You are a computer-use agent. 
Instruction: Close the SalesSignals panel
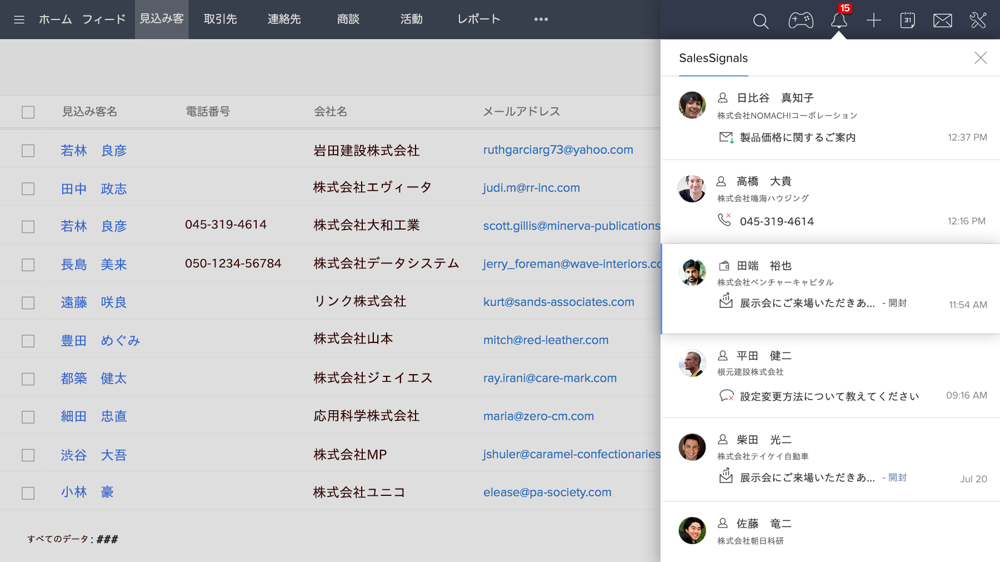(980, 58)
